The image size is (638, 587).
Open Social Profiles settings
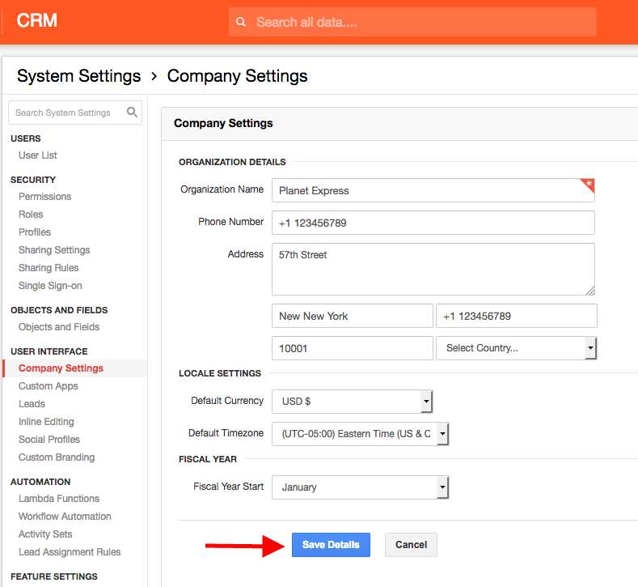click(x=49, y=440)
